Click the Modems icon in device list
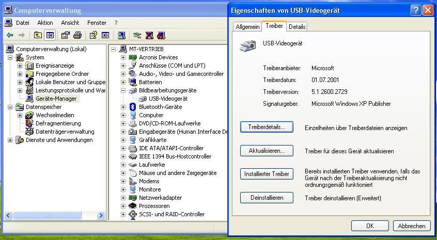Viewport: 437px width, 240px height. click(133, 181)
